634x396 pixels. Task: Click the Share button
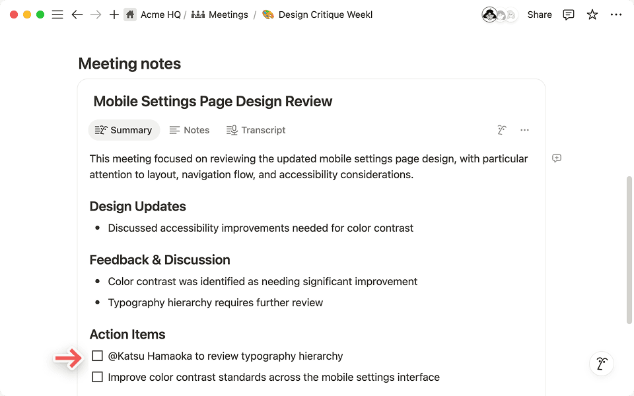(539, 14)
